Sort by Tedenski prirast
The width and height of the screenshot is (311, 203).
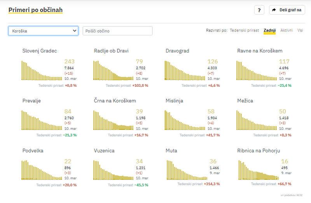click(x=244, y=30)
